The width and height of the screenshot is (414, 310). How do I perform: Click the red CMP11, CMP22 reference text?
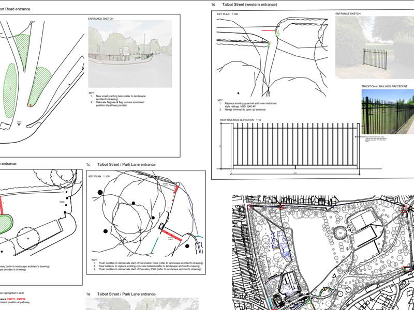[x=16, y=299]
